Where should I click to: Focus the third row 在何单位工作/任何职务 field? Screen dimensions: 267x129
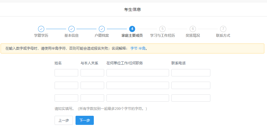point(138,98)
